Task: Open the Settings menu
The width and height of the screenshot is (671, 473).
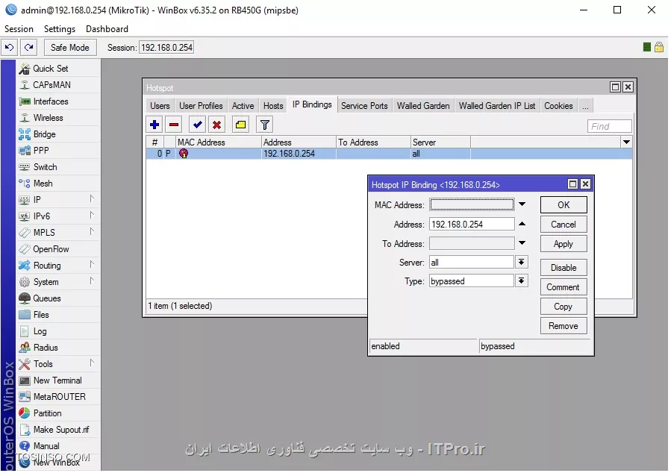Action: coord(60,29)
